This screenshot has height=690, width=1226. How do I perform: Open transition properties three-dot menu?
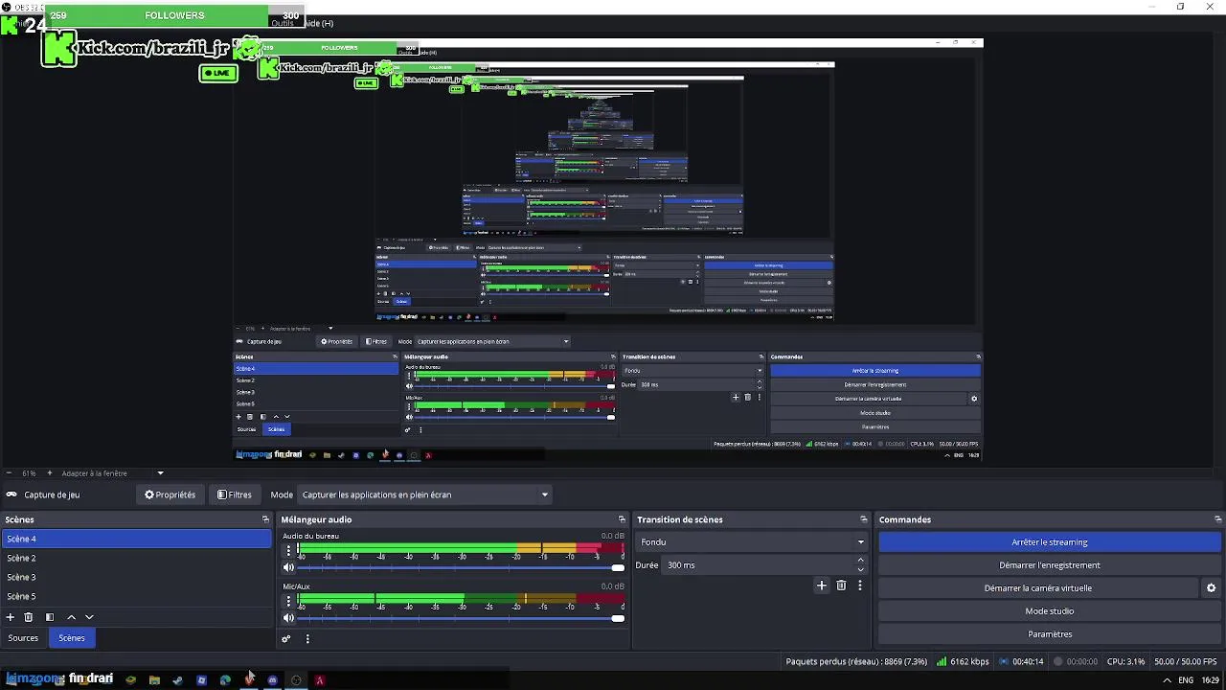(860, 586)
